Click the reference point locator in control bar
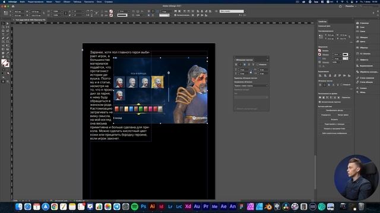380x213 pixels. click(x=5, y=13)
